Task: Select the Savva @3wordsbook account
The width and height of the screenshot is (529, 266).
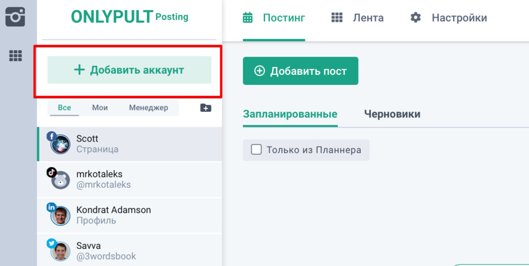Action: pyautogui.click(x=106, y=251)
